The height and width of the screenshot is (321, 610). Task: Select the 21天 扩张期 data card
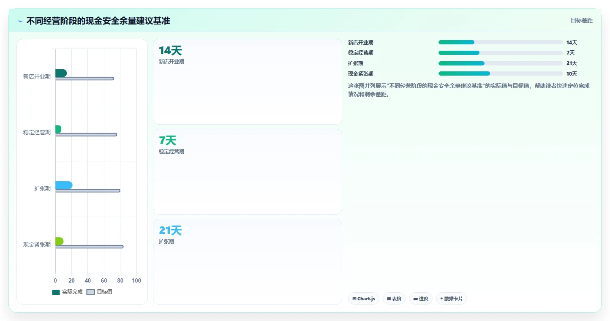pos(248,261)
